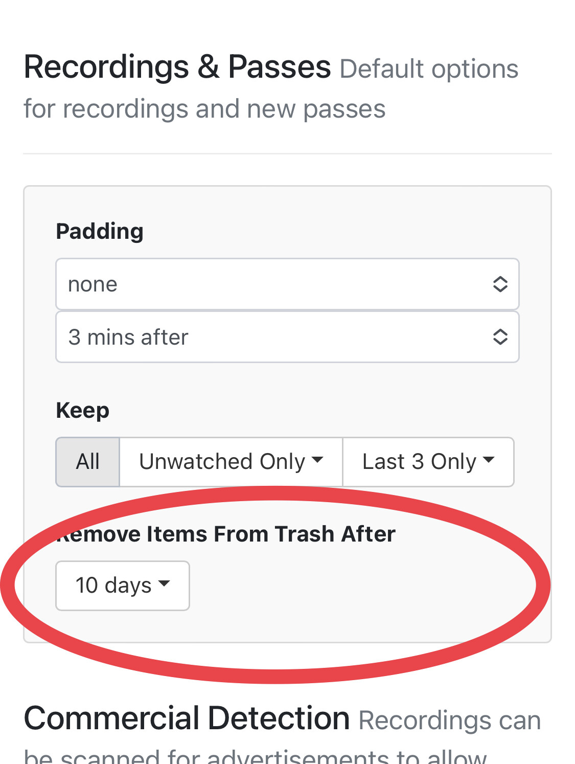Click the divider line under Recordings heading
The width and height of the screenshot is (575, 764).
click(287, 153)
